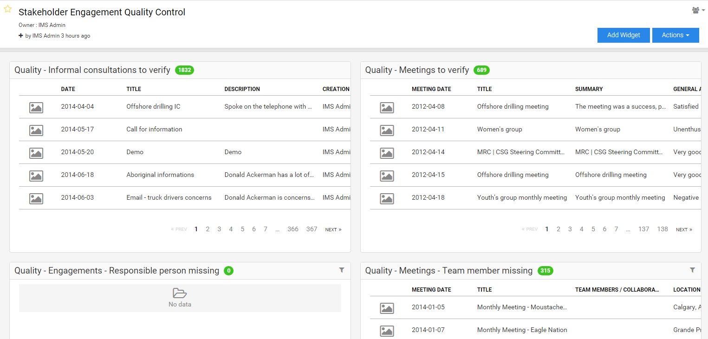
Task: Click the image icon for the 2014-05-20 Demo row
Action: 36,153
